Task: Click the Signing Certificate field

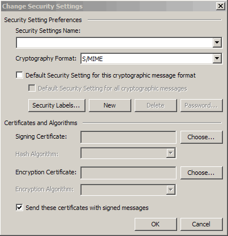Action: click(128, 137)
